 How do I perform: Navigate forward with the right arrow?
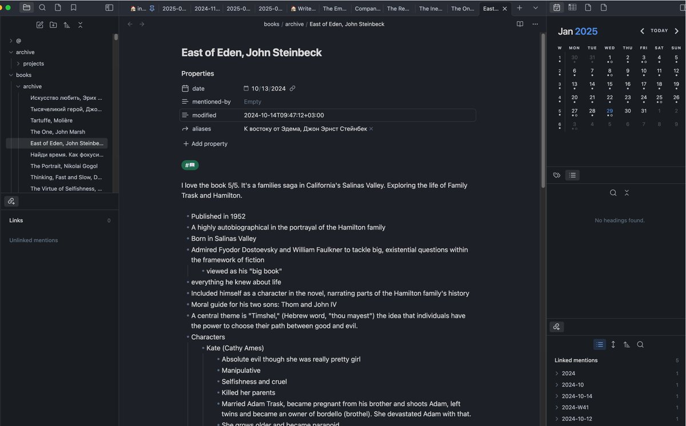coord(142,24)
